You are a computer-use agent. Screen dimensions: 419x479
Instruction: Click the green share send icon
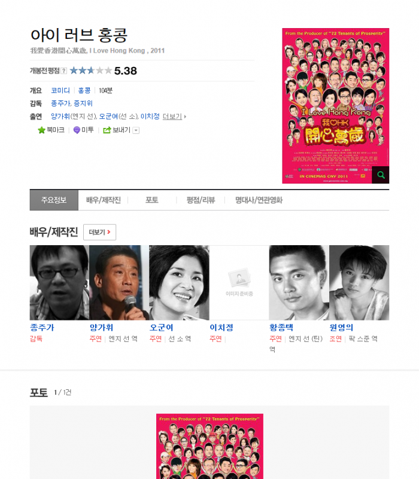tap(107, 130)
